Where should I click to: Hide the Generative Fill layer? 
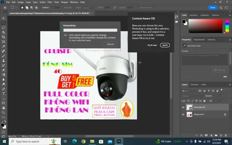pyautogui.click(x=183, y=108)
